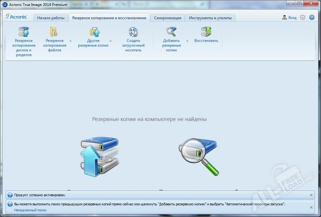Open settings via the gear icon
The height and width of the screenshot is (217, 321).
303,18
